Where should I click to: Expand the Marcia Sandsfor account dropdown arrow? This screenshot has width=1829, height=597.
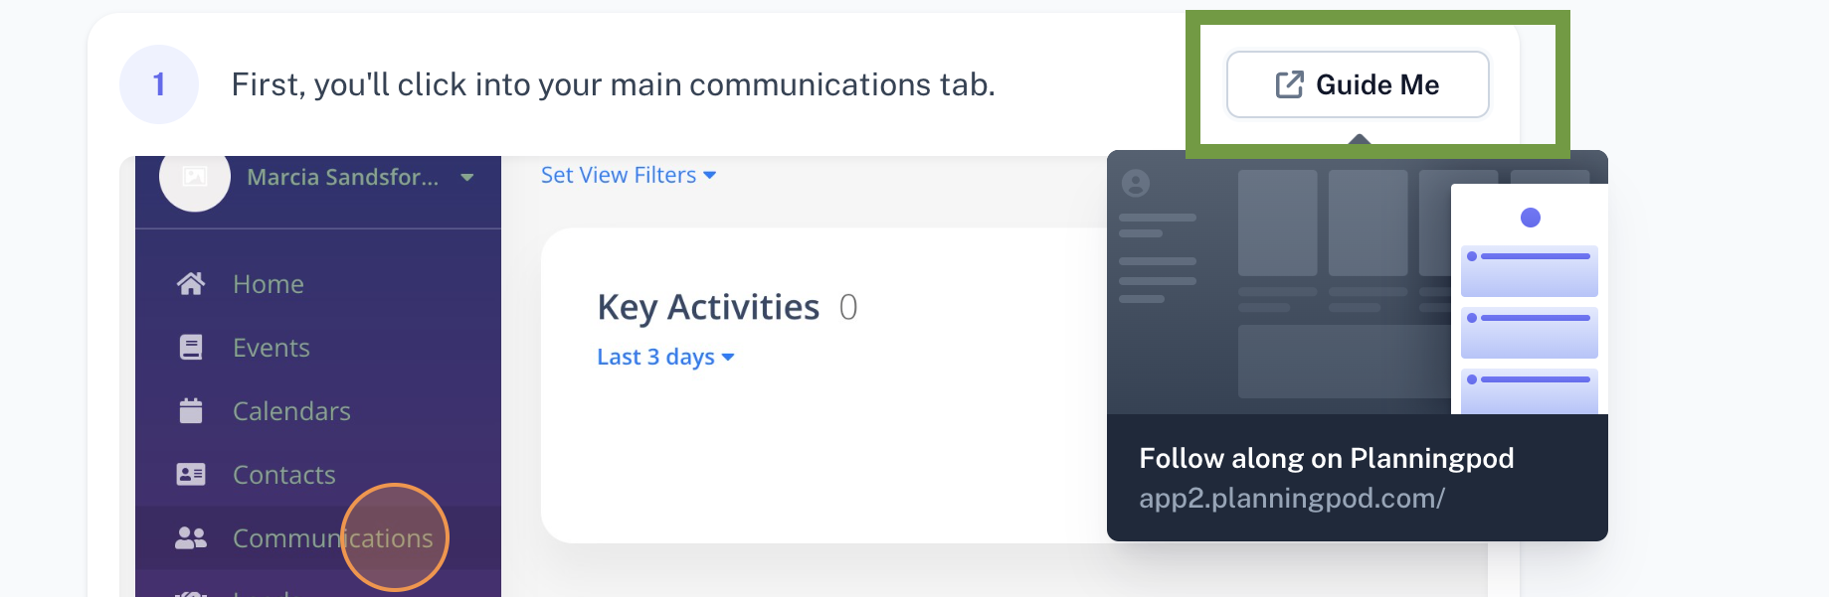(467, 178)
